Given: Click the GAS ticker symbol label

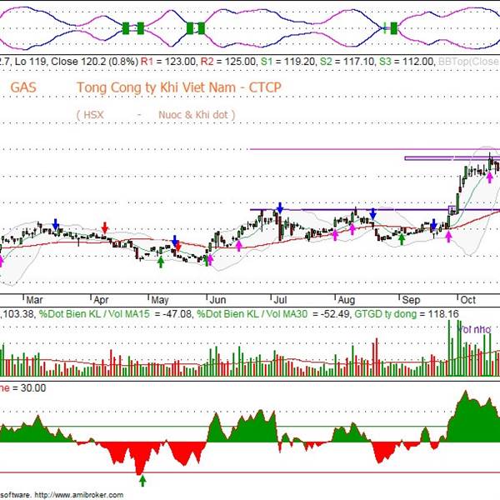Looking at the screenshot, I should (23, 87).
